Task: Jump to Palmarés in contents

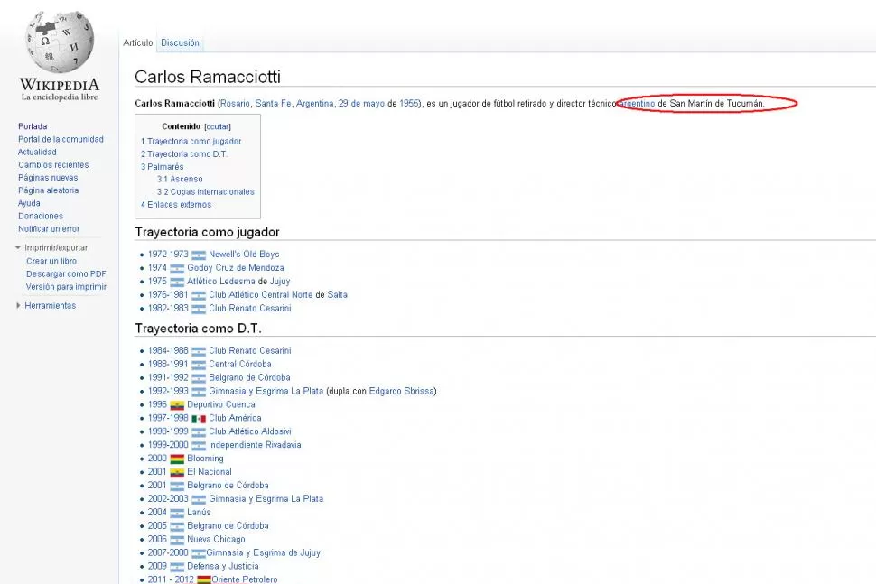Action: tap(162, 167)
